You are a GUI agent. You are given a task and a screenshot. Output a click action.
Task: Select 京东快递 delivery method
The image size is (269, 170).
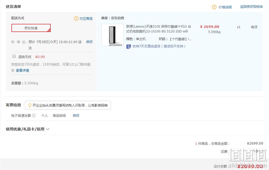[31, 28]
